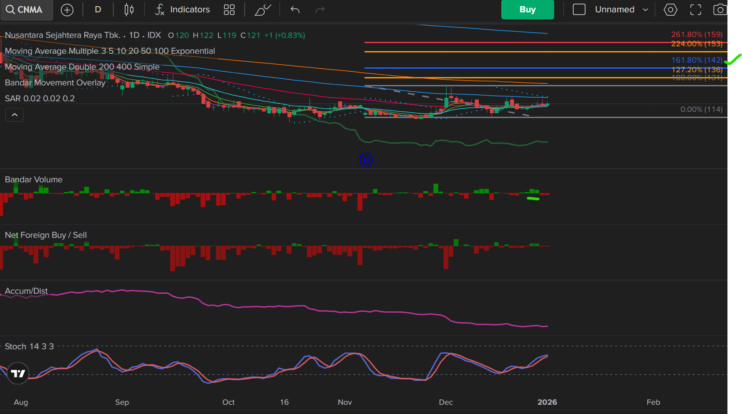Open the Indicators menu

pos(183,10)
